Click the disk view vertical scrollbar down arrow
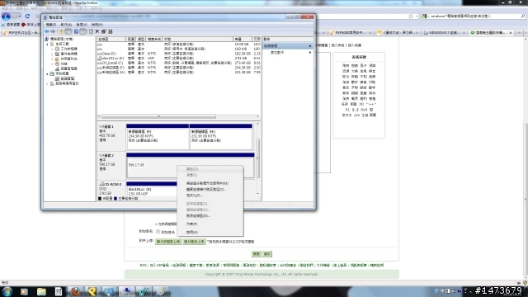Viewport: 528px width, 297px height. point(258,194)
